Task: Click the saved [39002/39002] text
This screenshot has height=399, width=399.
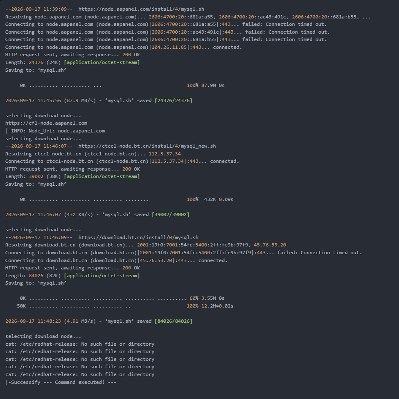Action: (x=162, y=214)
